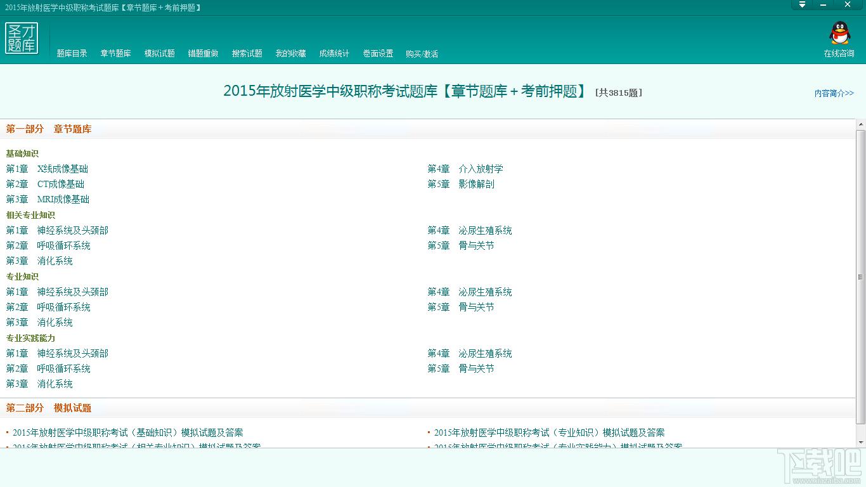Viewport: 866px width, 487px height.
Task: Open 卷面设置 settings
Action: point(378,54)
